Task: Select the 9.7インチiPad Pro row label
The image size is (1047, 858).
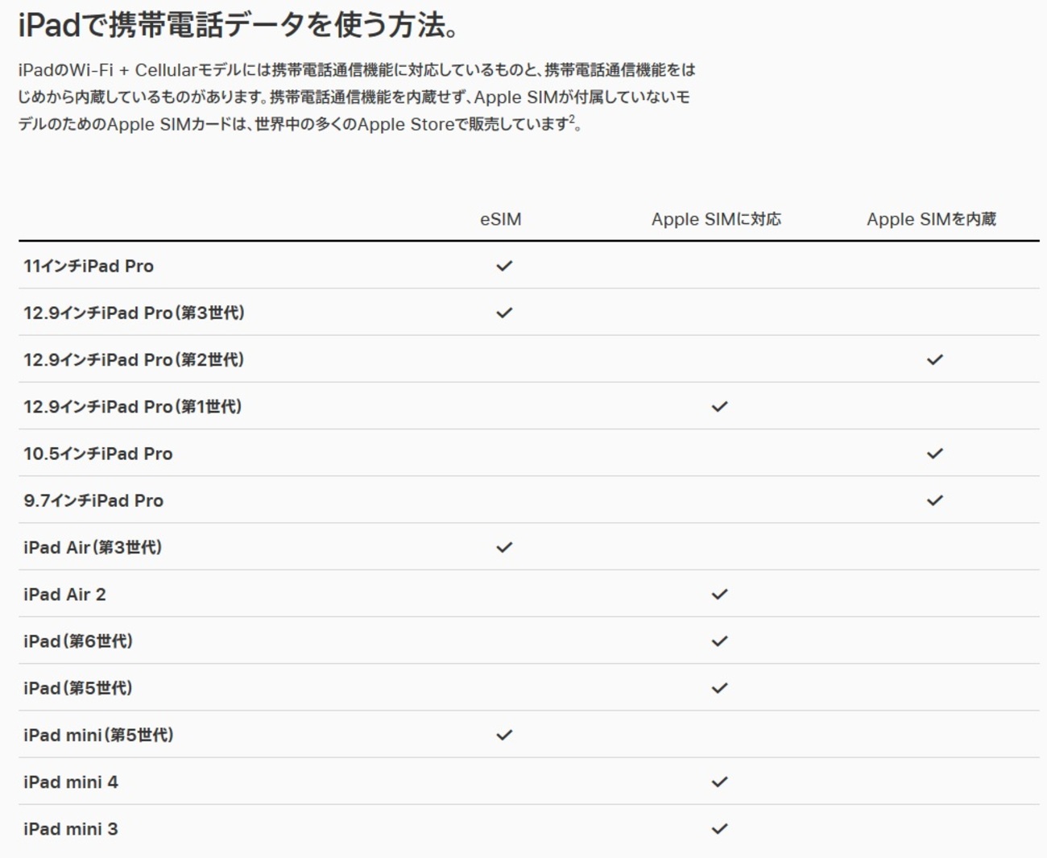Action: point(93,500)
